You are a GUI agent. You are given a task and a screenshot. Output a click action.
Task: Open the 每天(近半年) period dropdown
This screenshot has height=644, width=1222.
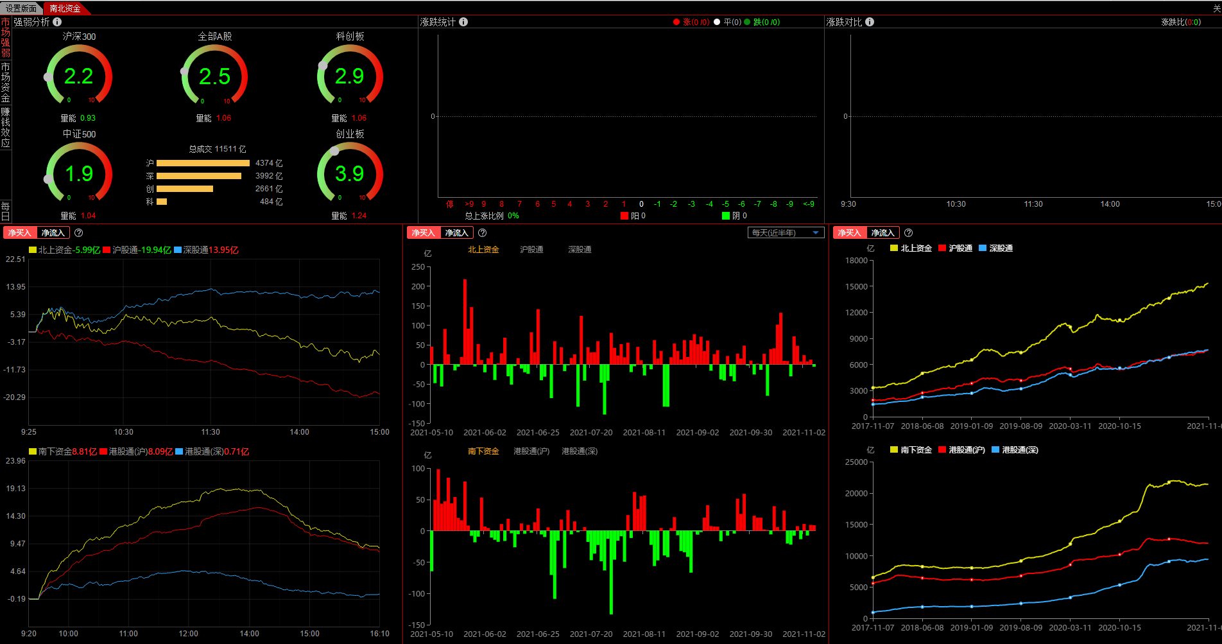786,233
